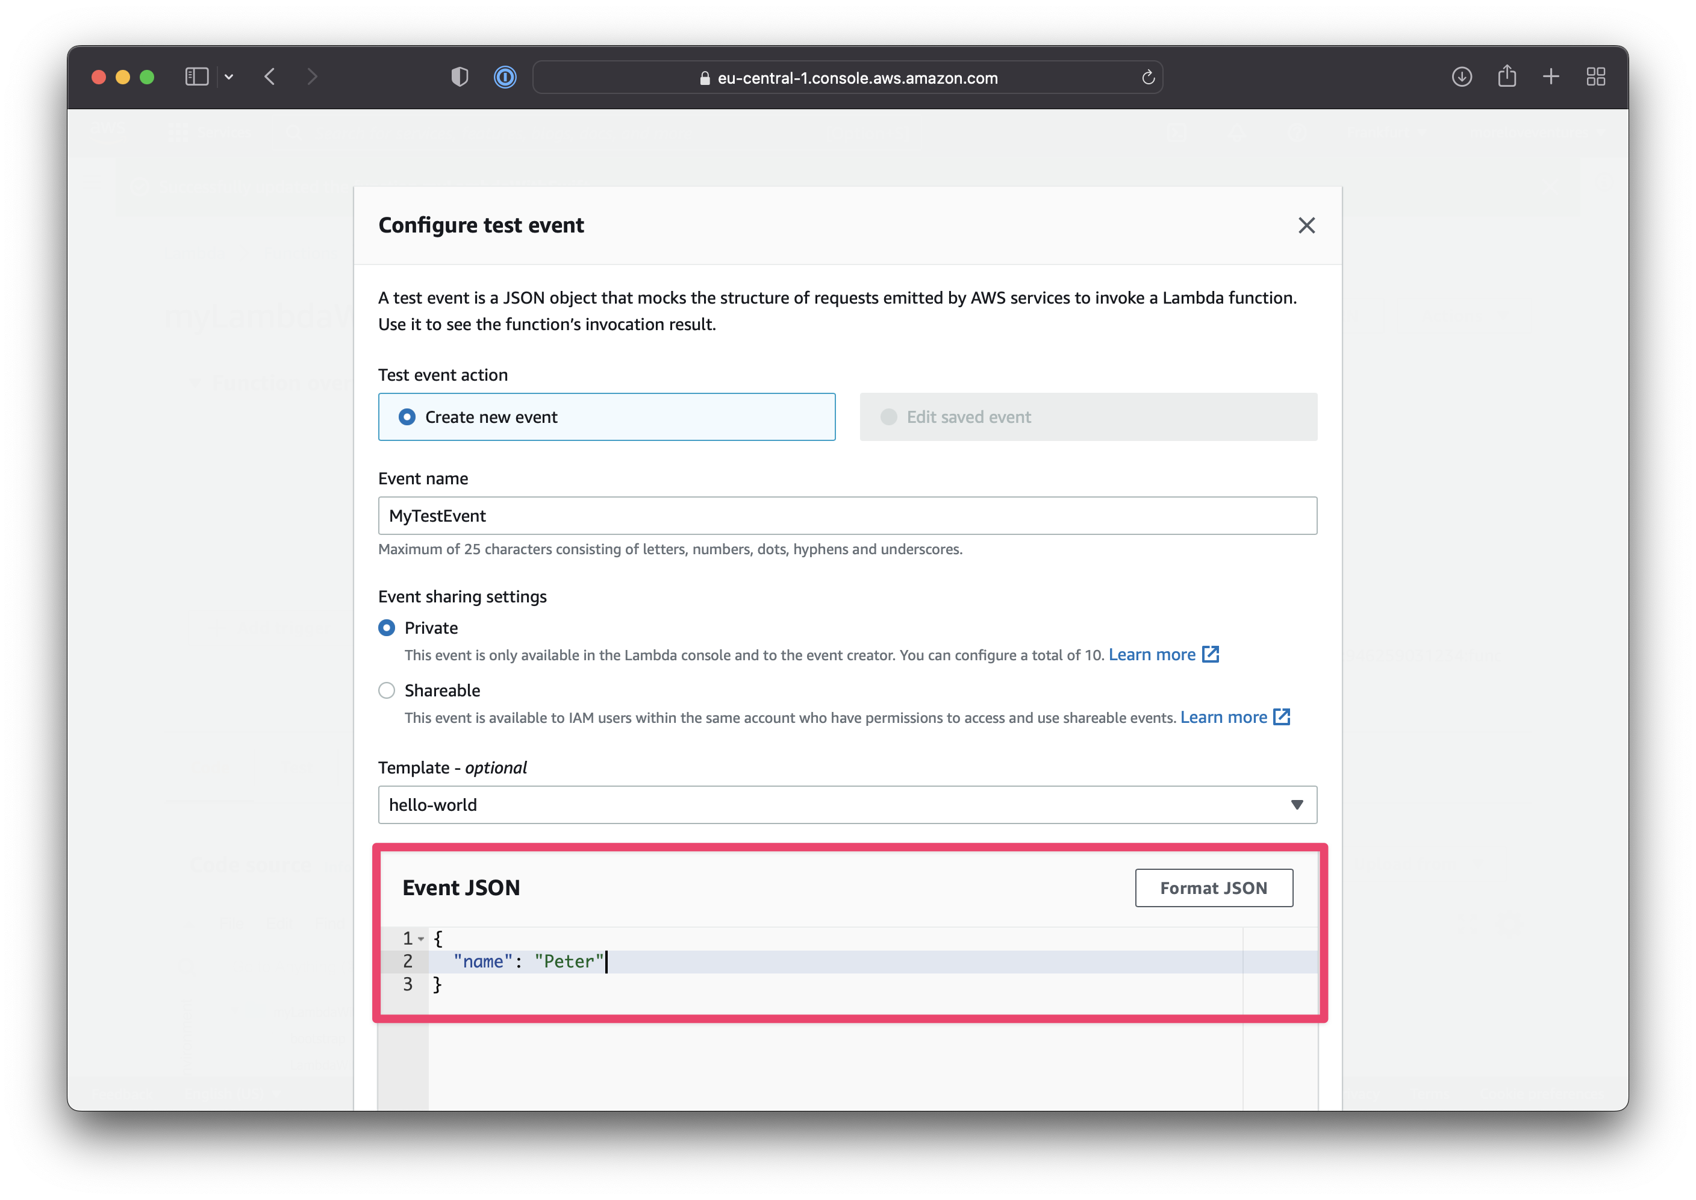Click the forward navigation arrow
Viewport: 1696px width, 1200px height.
[x=313, y=76]
